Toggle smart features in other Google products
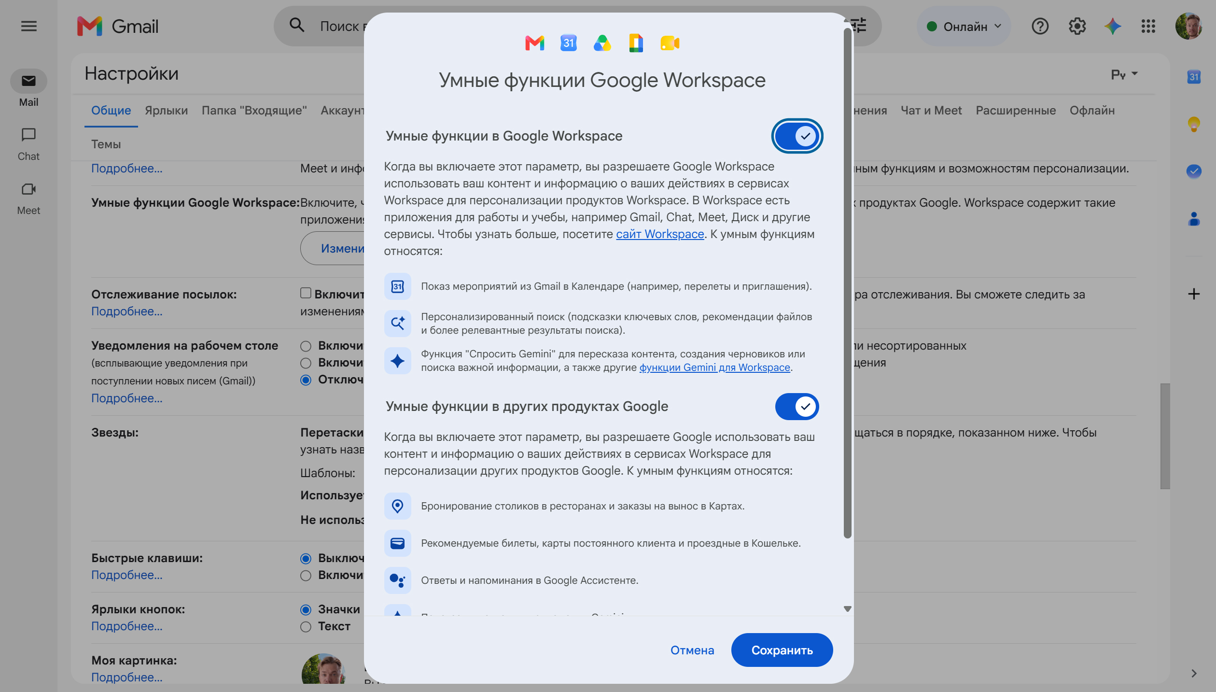Image resolution: width=1216 pixels, height=692 pixels. tap(797, 407)
